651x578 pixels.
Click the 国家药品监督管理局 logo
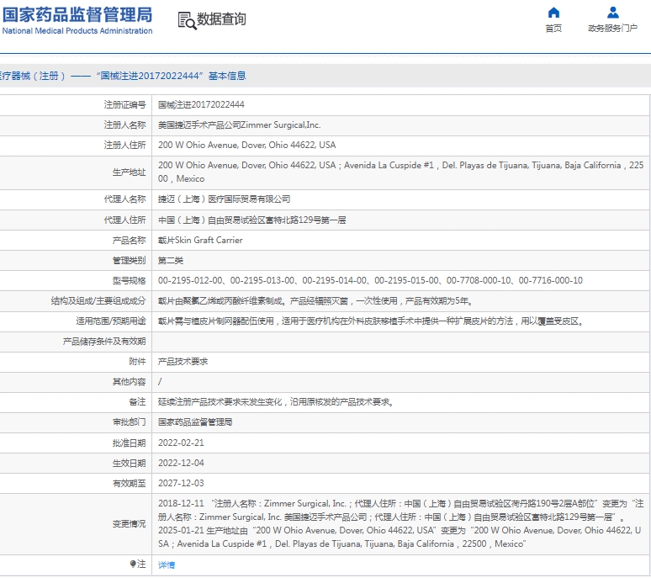click(x=77, y=20)
